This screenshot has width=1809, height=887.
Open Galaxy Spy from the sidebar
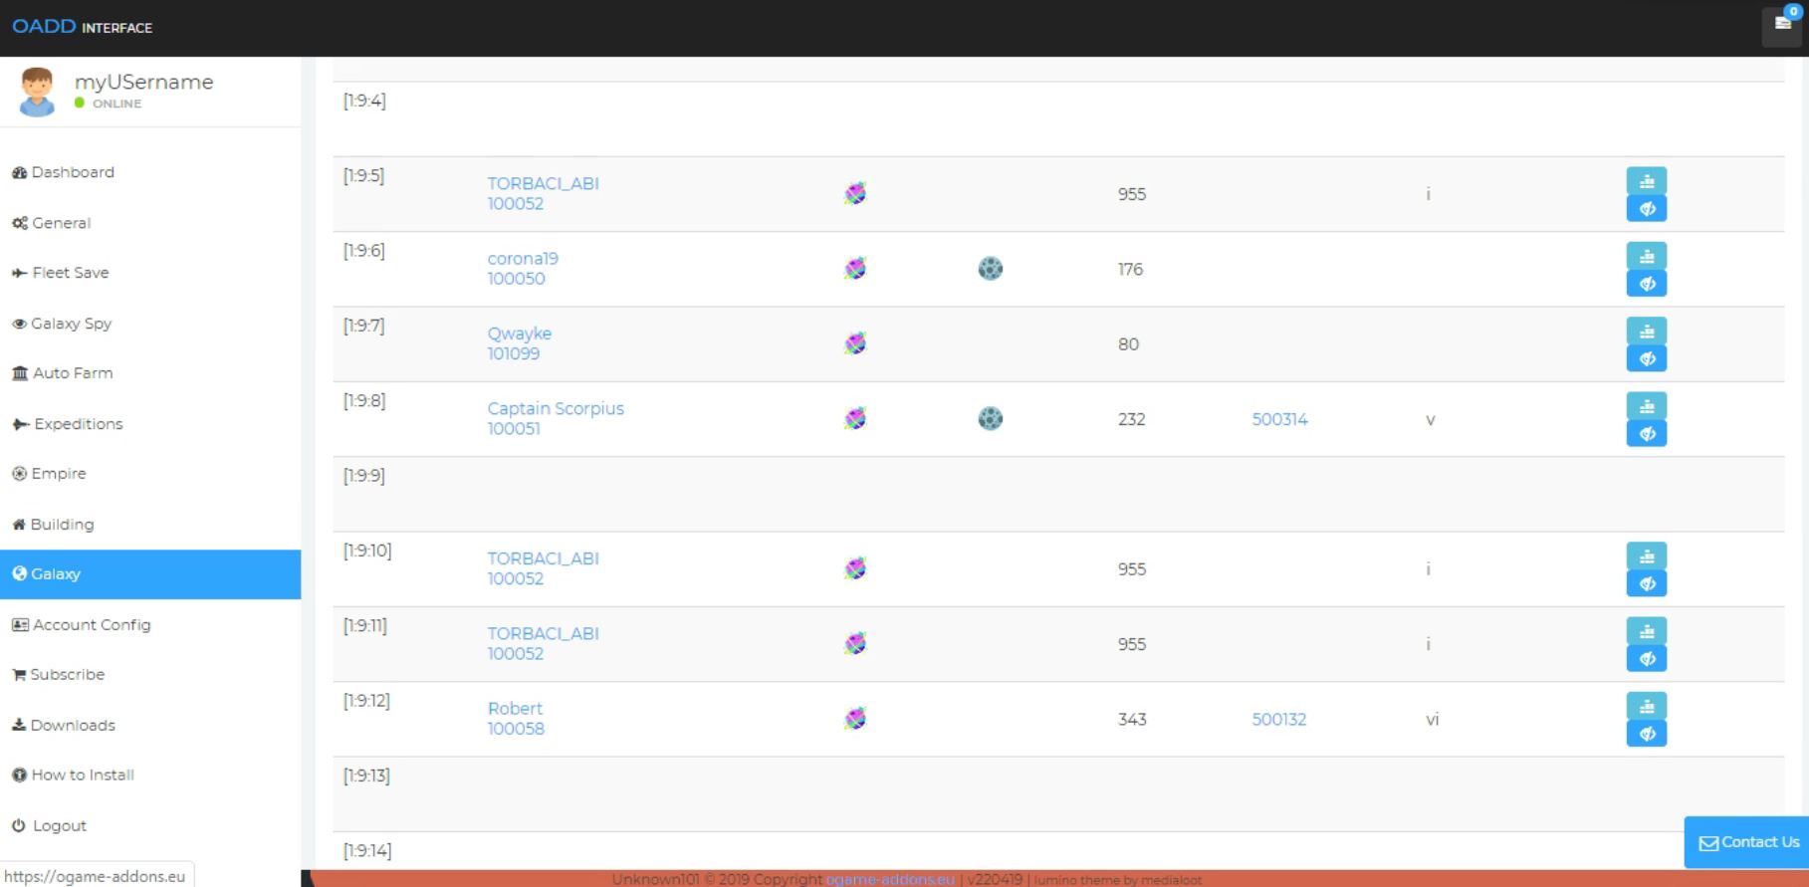tap(71, 324)
